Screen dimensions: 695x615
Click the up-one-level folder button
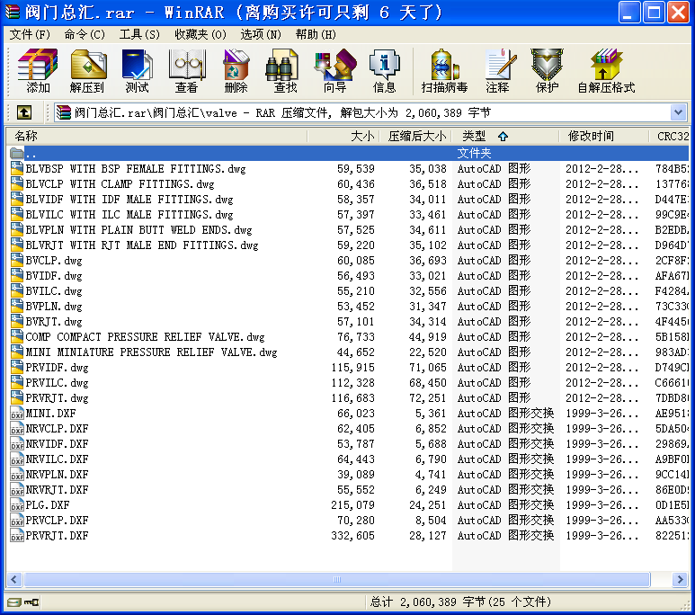[24, 112]
